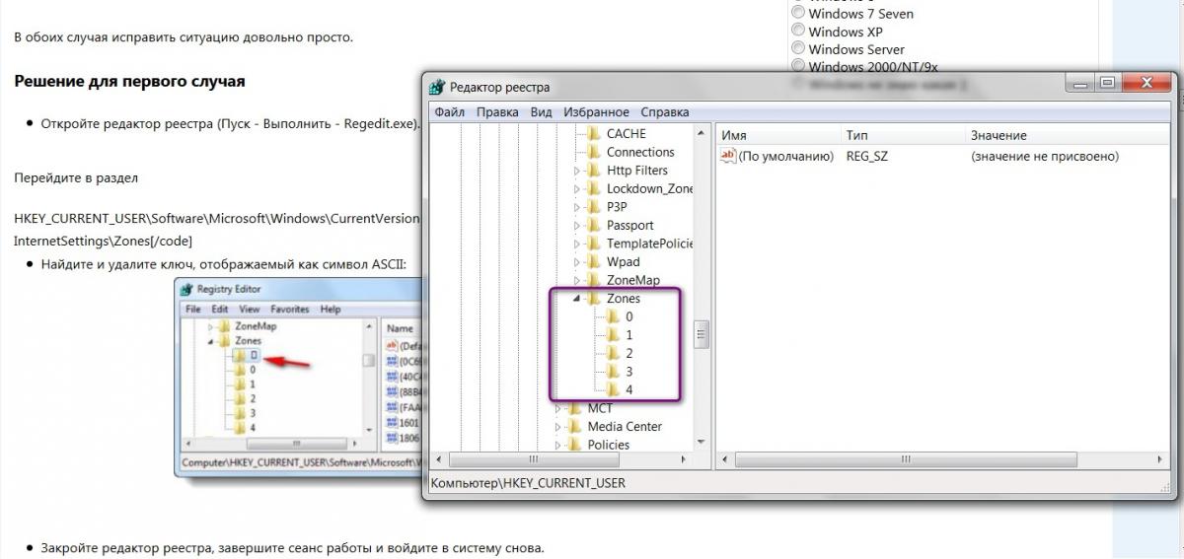This screenshot has height=559, width=1184.
Task: Expand the Policies key
Action: tap(558, 445)
